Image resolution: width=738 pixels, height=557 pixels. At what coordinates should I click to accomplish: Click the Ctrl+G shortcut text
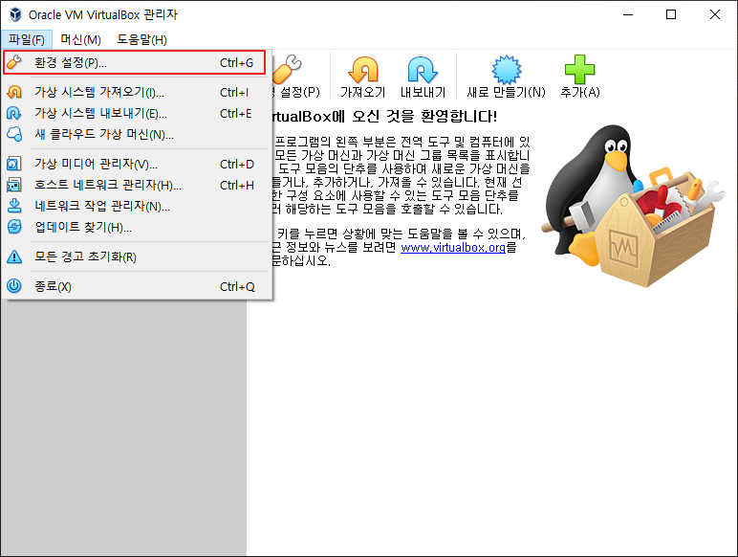click(x=236, y=62)
